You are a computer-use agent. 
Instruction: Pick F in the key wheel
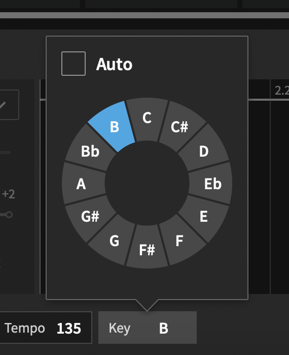[180, 241]
